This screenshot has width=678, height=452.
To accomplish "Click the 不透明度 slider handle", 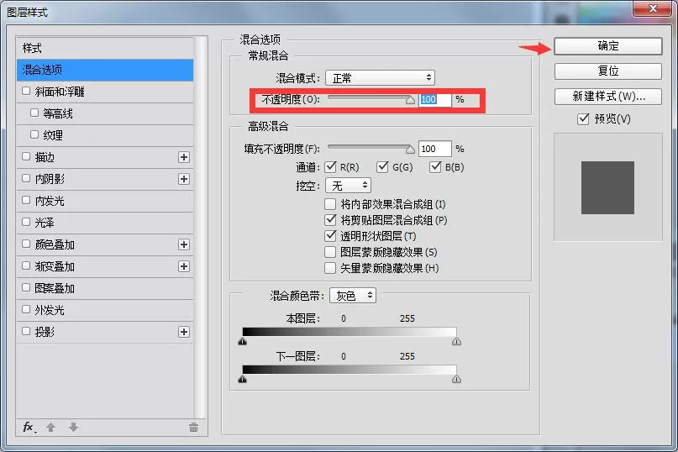I will (x=410, y=100).
